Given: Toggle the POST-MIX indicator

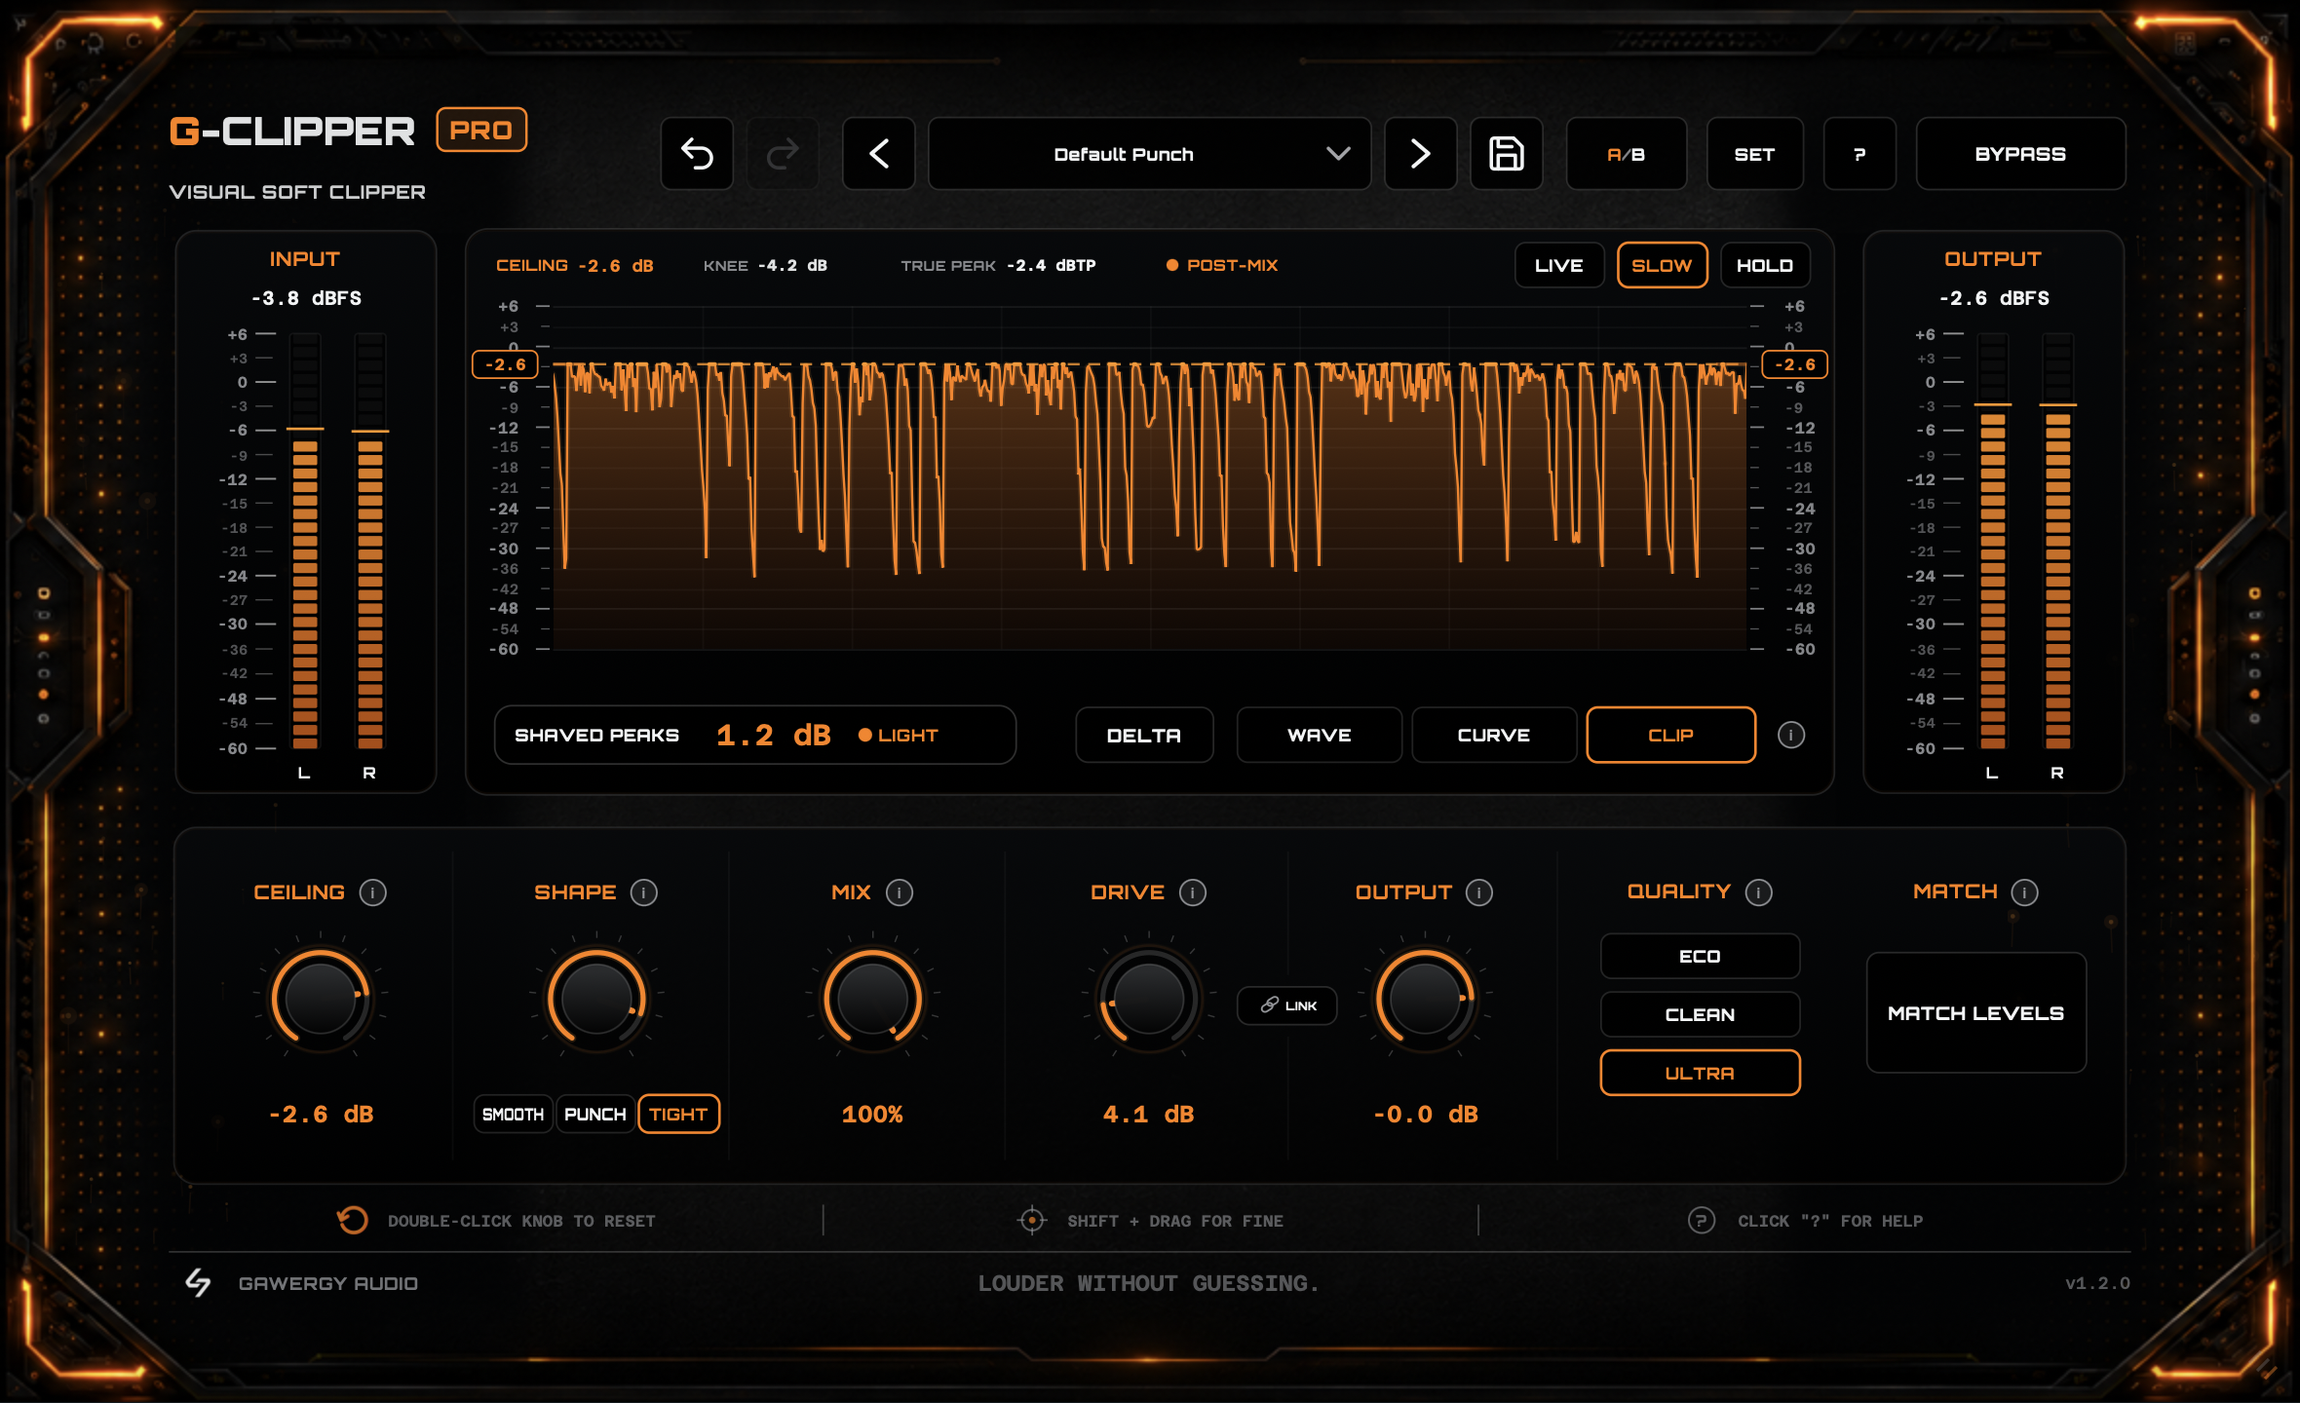Looking at the screenshot, I should pos(1222,265).
